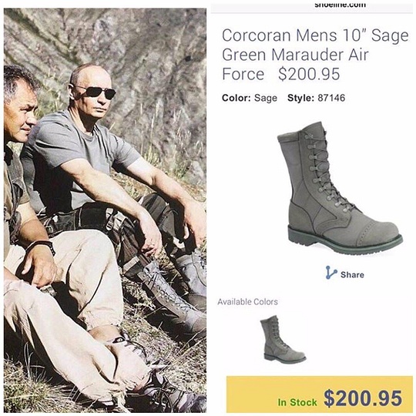Click the Style: 87146 label
Viewport: 416px width, 416px height.
[x=317, y=98]
